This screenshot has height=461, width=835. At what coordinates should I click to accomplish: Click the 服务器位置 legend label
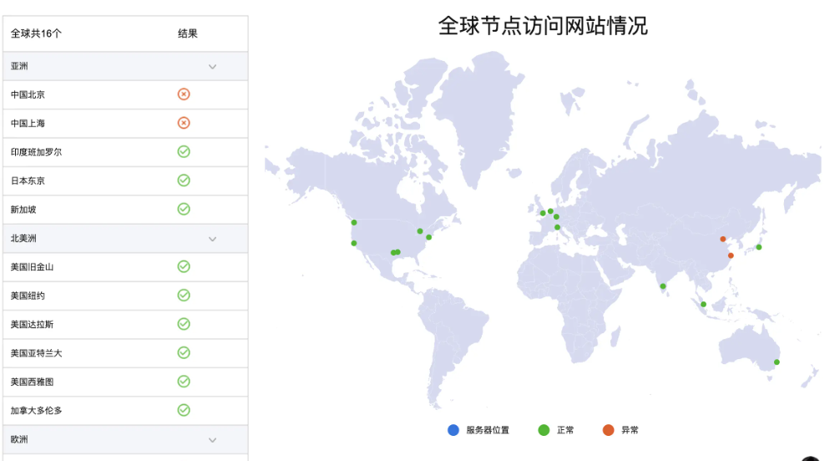(488, 430)
